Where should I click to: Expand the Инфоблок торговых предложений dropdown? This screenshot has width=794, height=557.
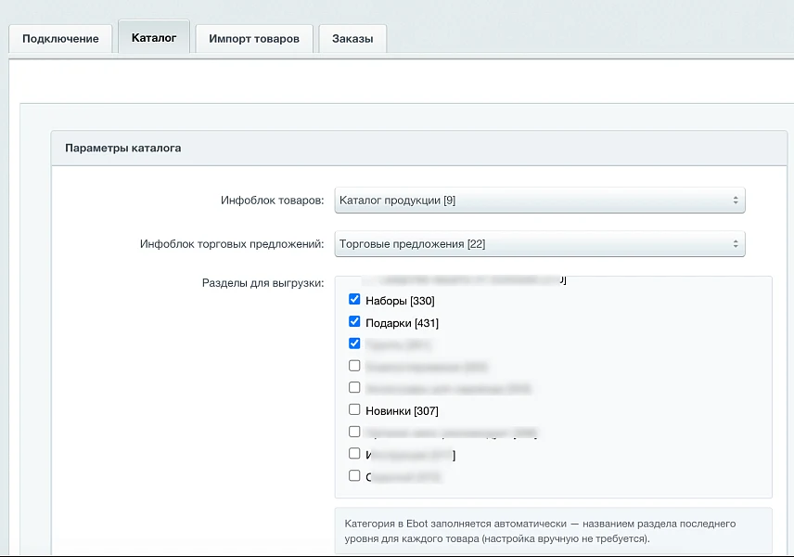540,244
